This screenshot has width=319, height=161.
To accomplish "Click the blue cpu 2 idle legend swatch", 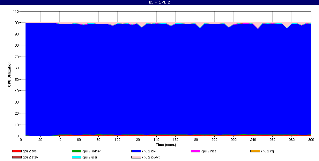I will [x=136, y=151].
